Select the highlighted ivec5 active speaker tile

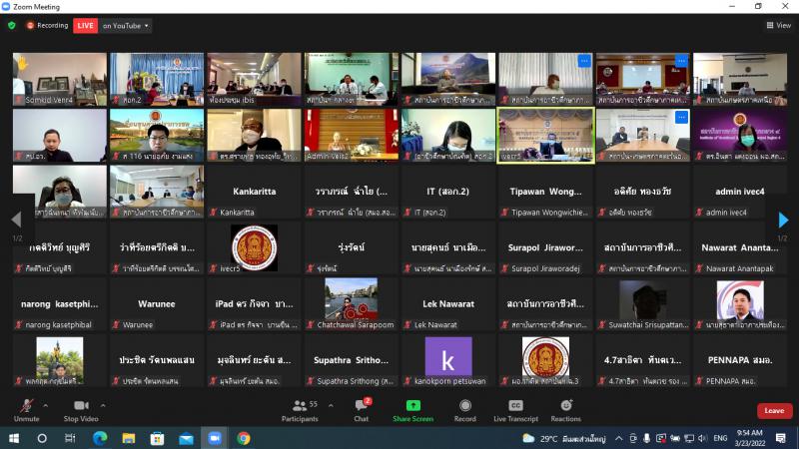pyautogui.click(x=545, y=136)
